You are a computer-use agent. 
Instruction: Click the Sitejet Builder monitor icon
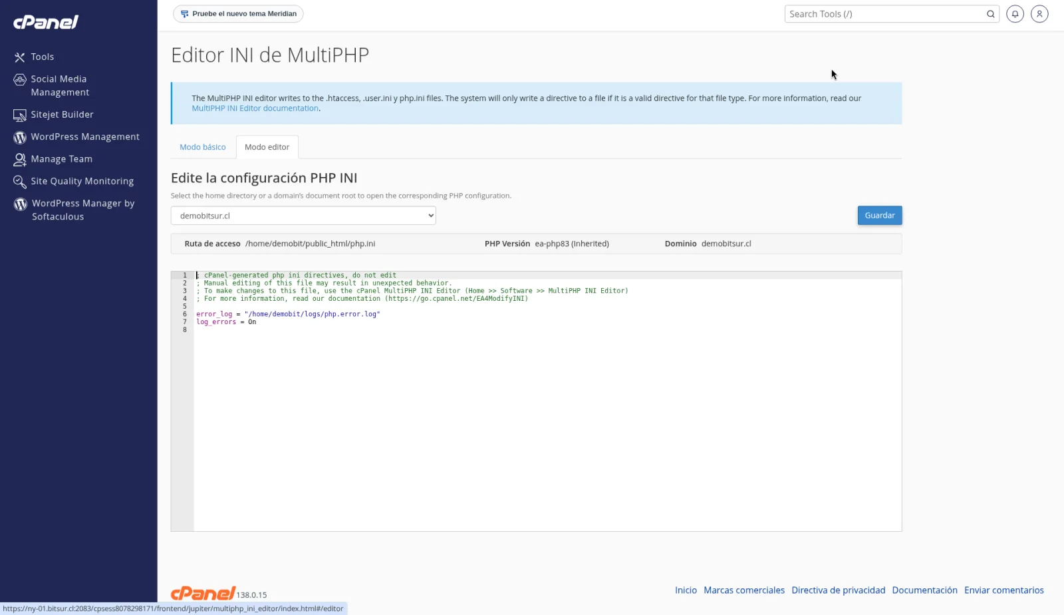pyautogui.click(x=20, y=115)
